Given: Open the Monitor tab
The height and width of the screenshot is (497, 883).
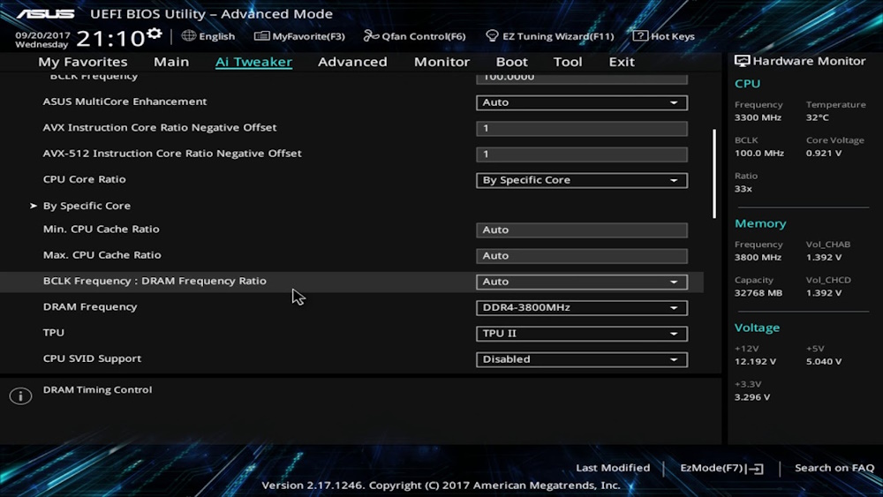Looking at the screenshot, I should coord(441,62).
